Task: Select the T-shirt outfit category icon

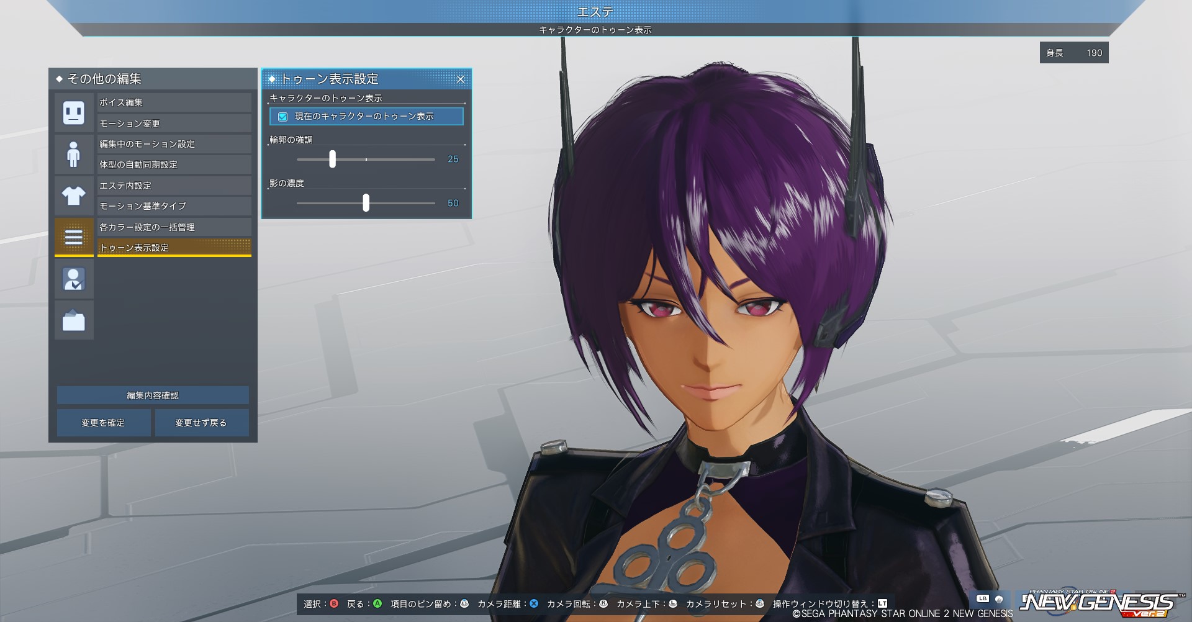Action: pyautogui.click(x=74, y=196)
